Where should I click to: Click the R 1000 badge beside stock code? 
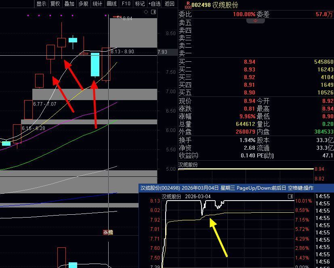[187, 5]
